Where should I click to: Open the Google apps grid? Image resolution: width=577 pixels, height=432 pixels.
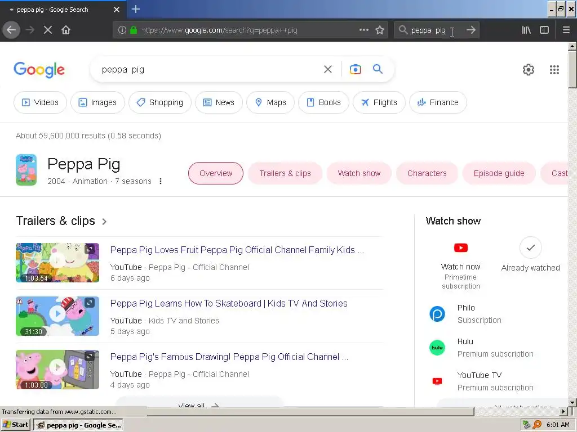point(554,70)
